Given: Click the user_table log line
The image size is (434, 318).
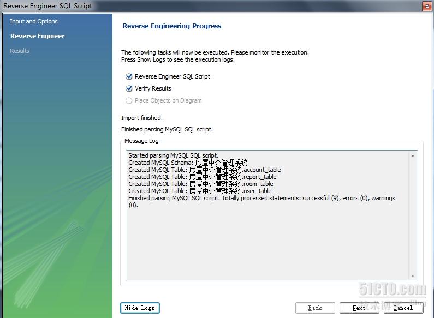Looking at the screenshot, I should tap(200, 191).
